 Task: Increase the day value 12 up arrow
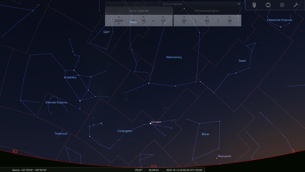pyautogui.click(x=163, y=17)
